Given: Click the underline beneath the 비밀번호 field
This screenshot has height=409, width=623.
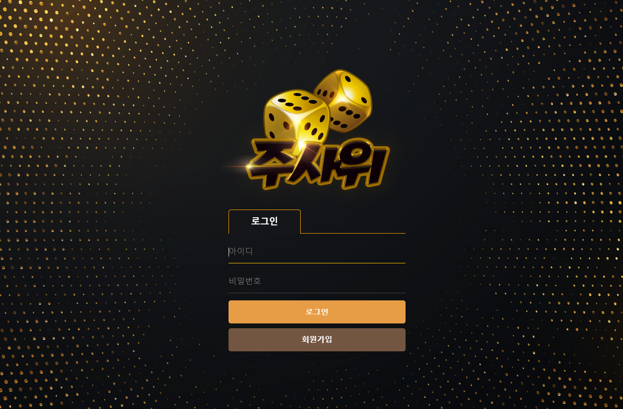Looking at the screenshot, I should tap(317, 293).
